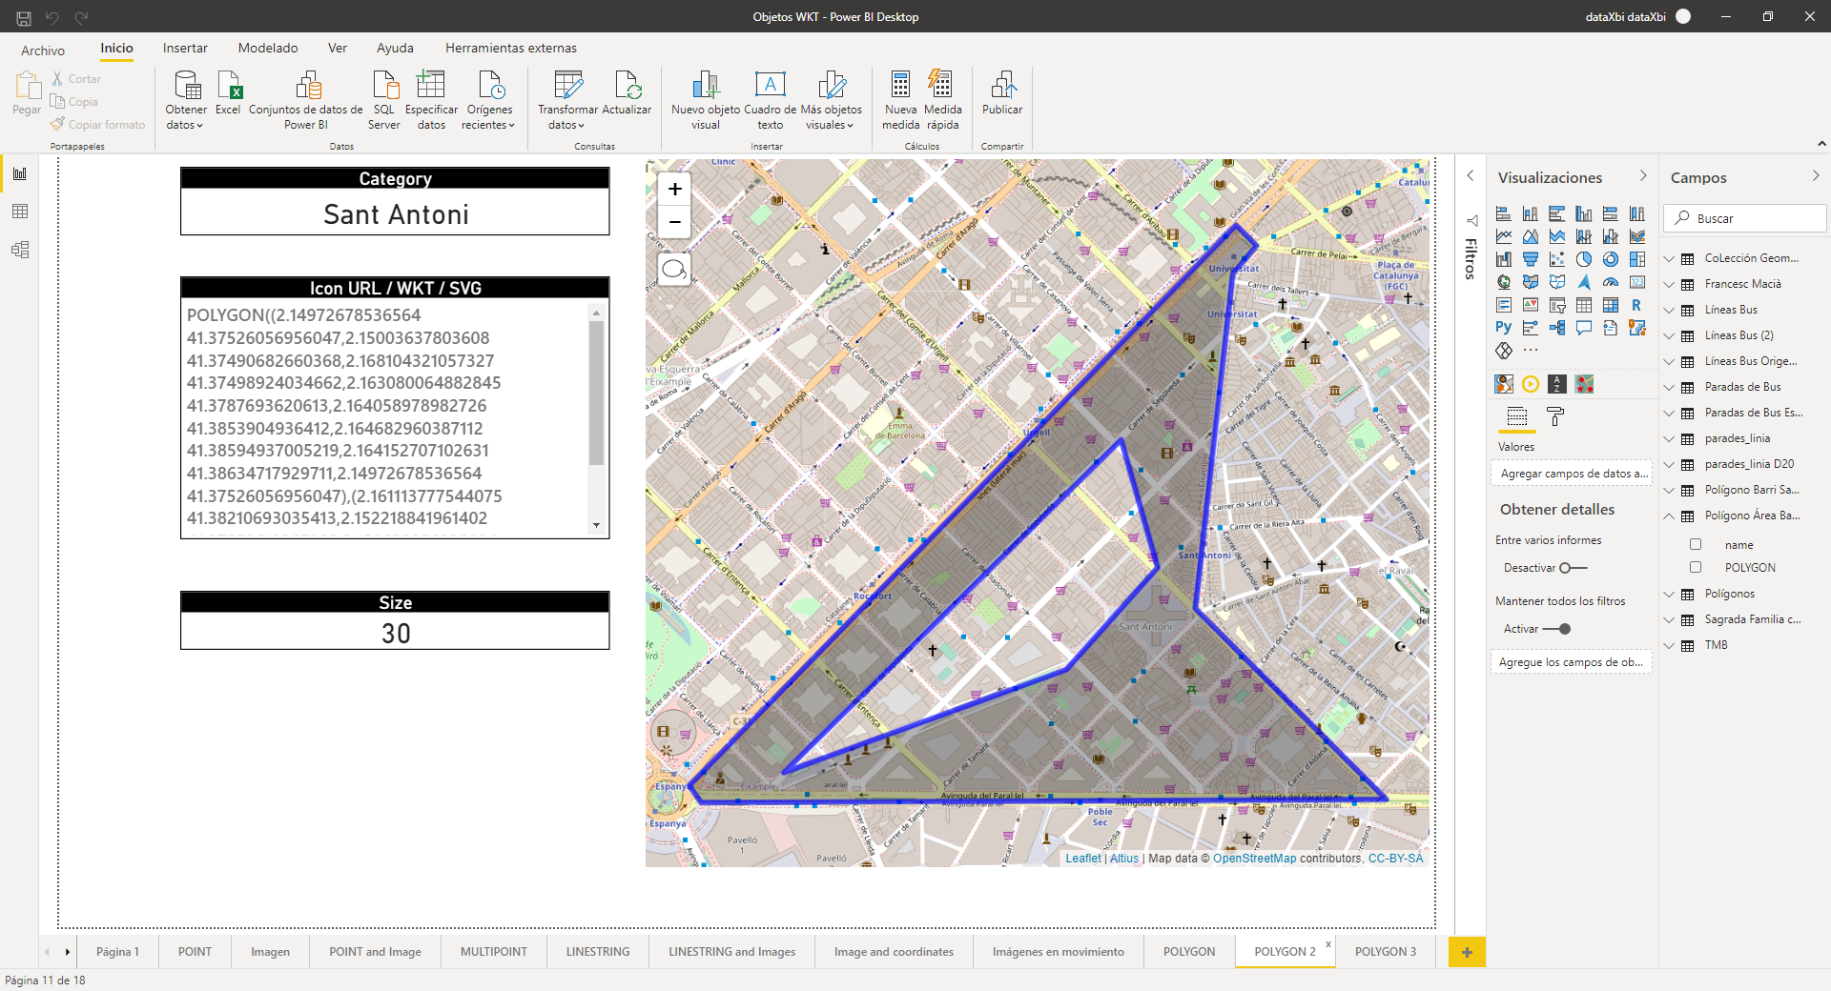Click the OpenStreetMap link
The width and height of the screenshot is (1831, 991).
(x=1254, y=859)
